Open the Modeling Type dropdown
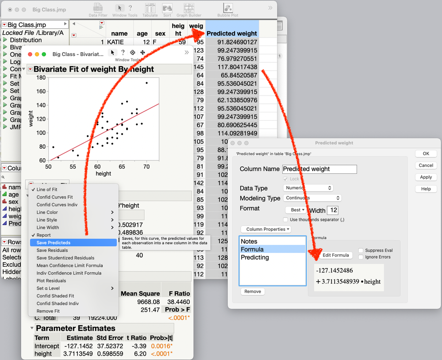 tap(312, 198)
